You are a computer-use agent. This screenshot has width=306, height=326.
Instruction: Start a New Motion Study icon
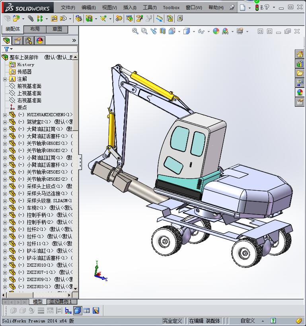click(x=119, y=18)
